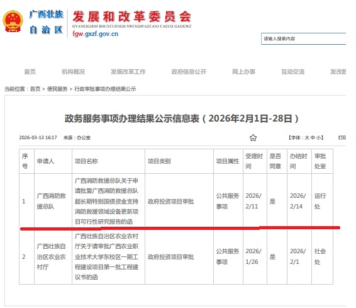Click acceptance date 2026/1/26
Viewport: 356px width, 308px height.
[x=253, y=256]
